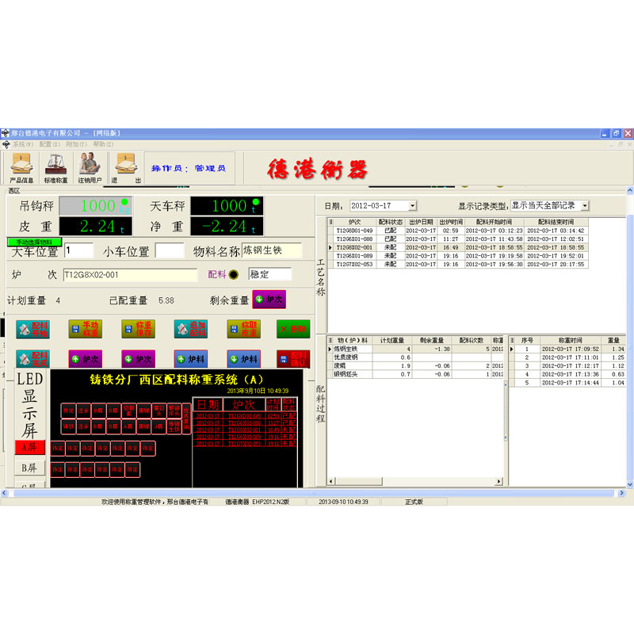Image resolution: width=634 pixels, height=634 pixels.
Task: Click the 大车位置 input field
Action: point(78,250)
